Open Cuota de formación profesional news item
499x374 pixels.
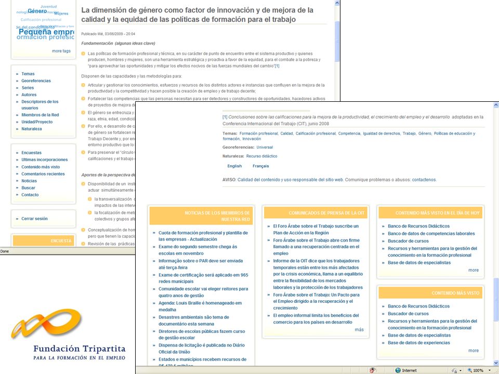203,236
